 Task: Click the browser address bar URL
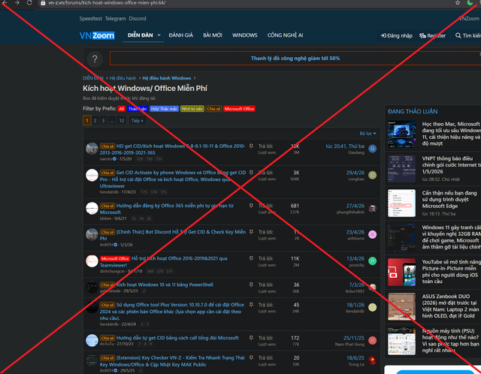107,3
